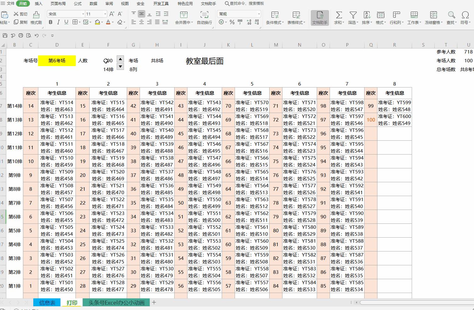Click the Document Assistant (文档助手) button

pyautogui.click(x=320, y=18)
